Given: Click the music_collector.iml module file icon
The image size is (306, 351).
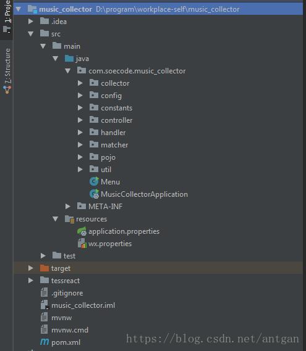Looking at the screenshot, I should [x=45, y=305].
